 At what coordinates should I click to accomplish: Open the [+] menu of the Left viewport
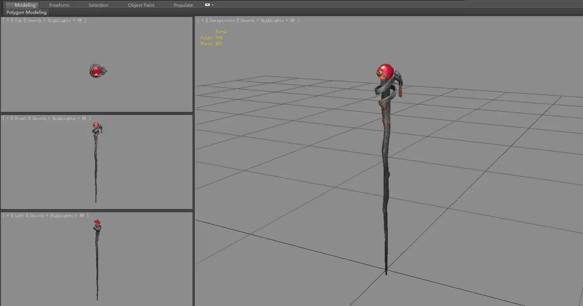8,215
